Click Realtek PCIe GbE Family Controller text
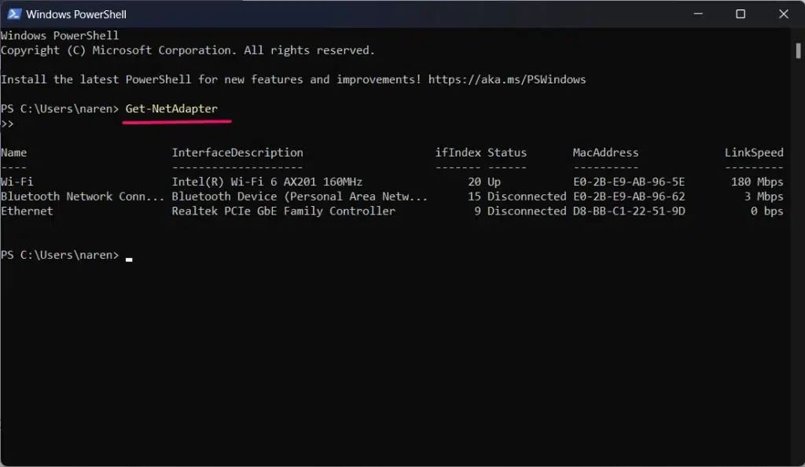The width and height of the screenshot is (805, 467). [x=283, y=211]
